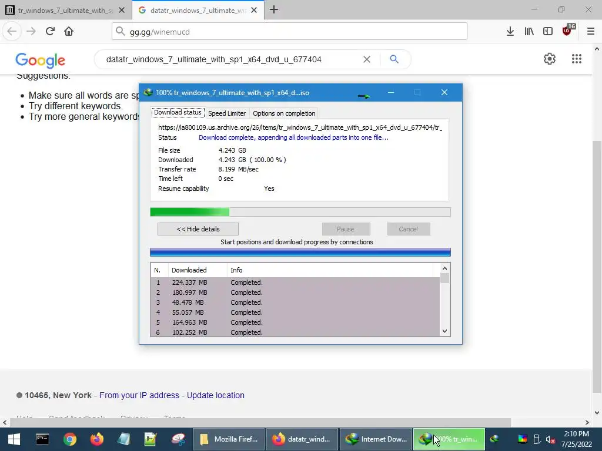
Task: Open Firefox library icon
Action: (529, 32)
